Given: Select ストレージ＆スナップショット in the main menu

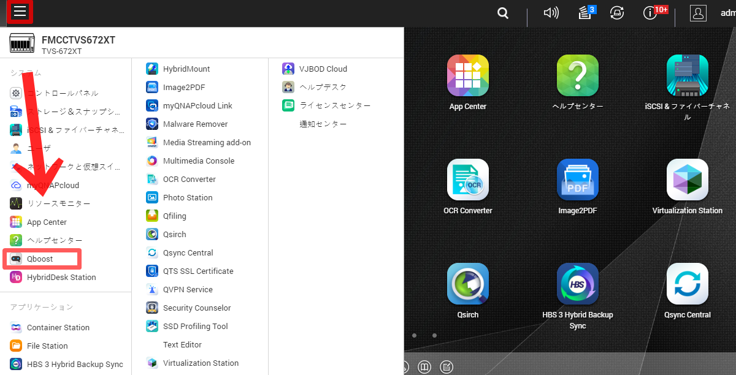Looking at the screenshot, I should pyautogui.click(x=66, y=112).
